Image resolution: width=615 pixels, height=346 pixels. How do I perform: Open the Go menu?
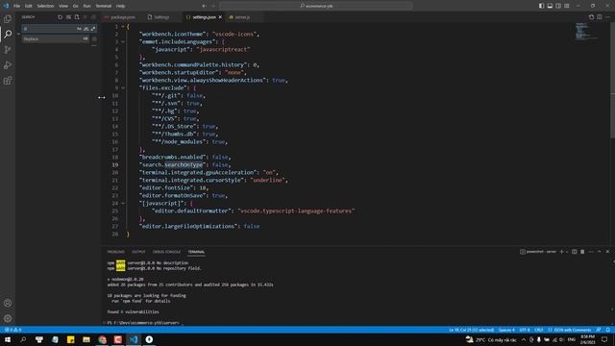click(75, 6)
